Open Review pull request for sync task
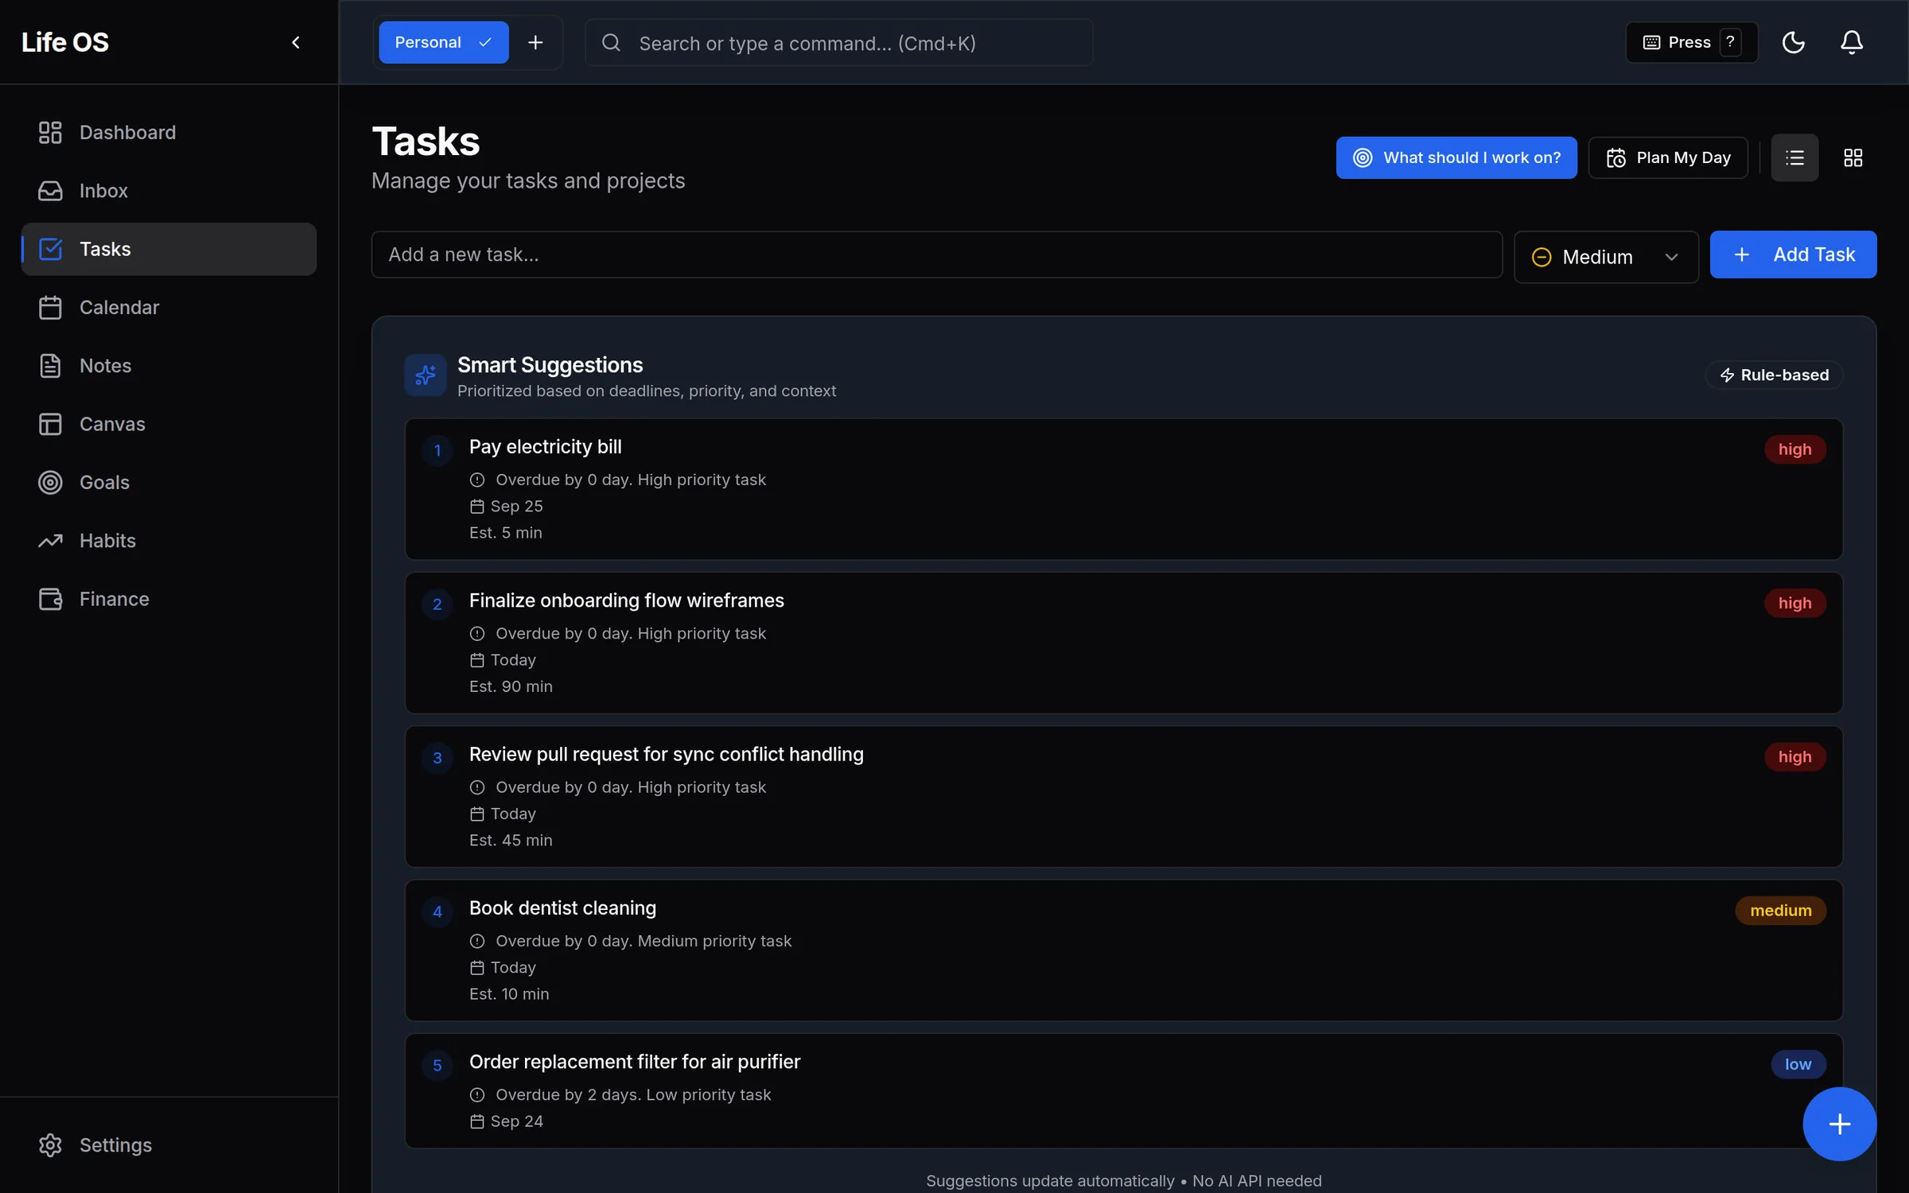 (x=1123, y=796)
